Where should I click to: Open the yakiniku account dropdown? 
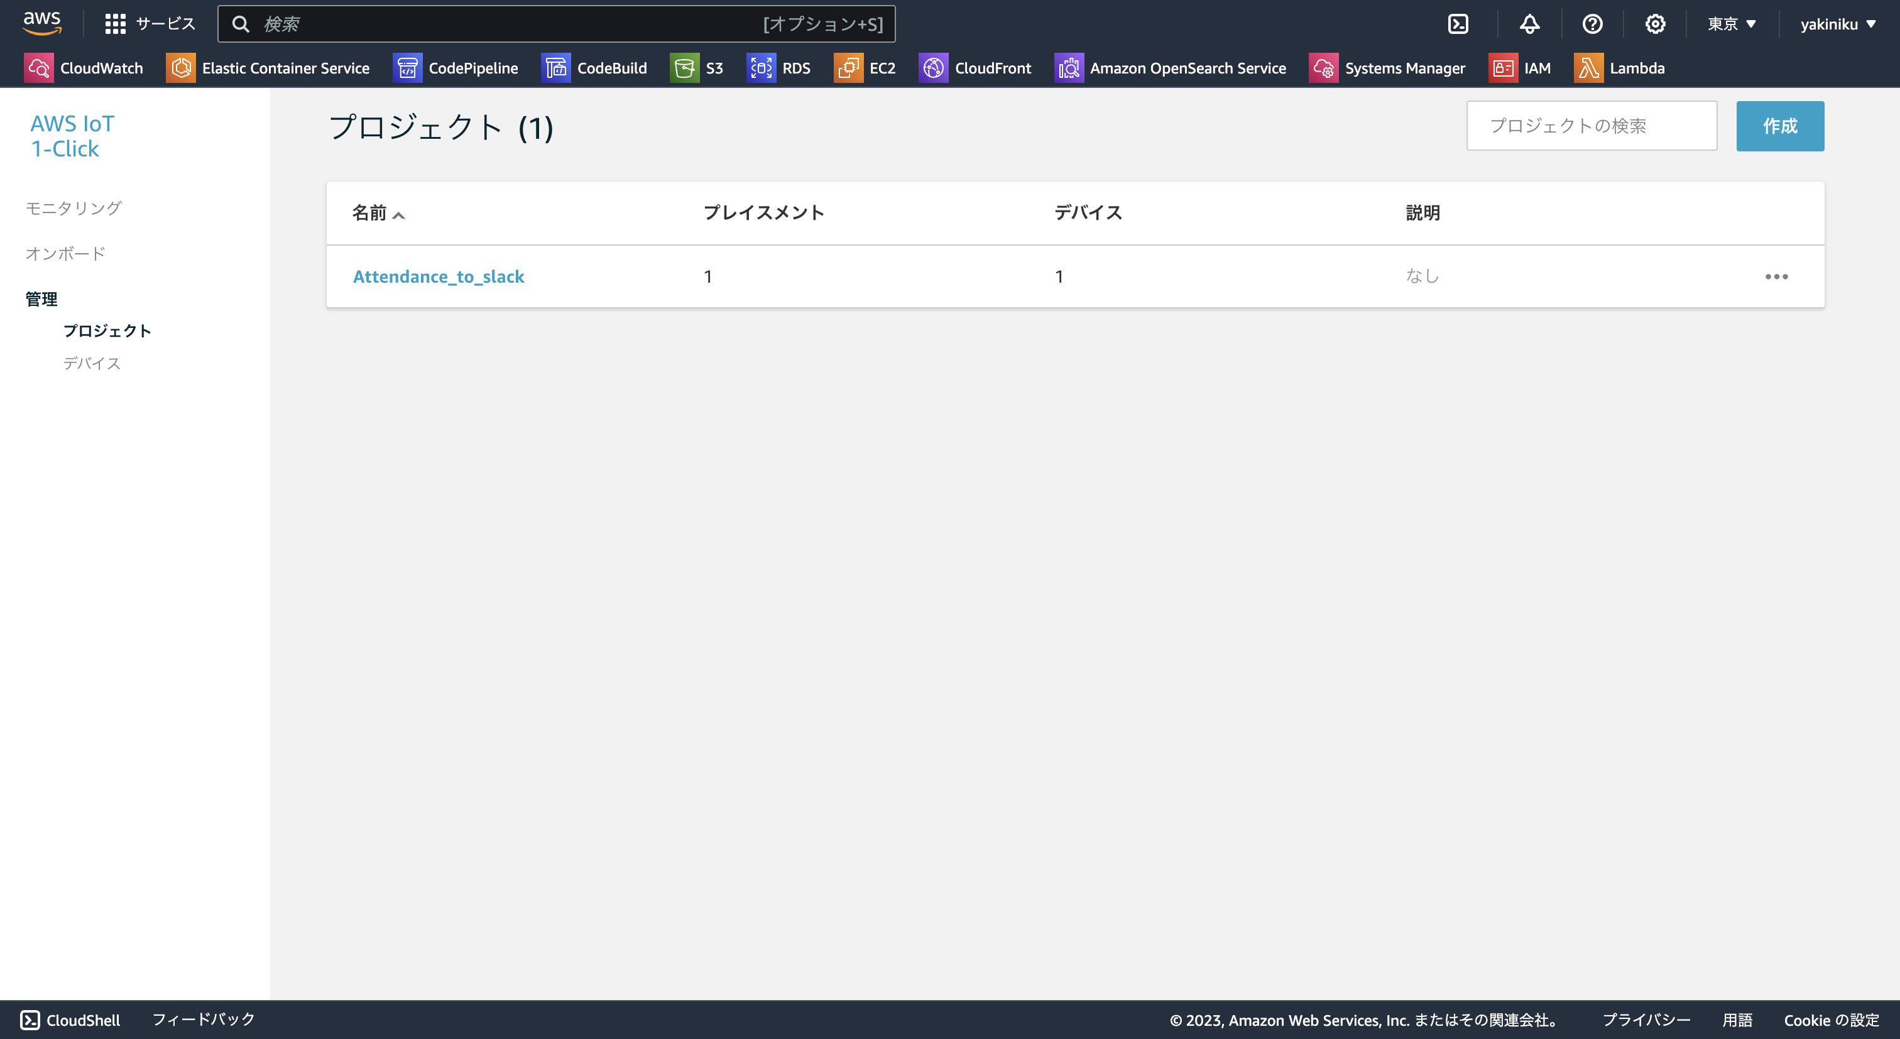1837,24
